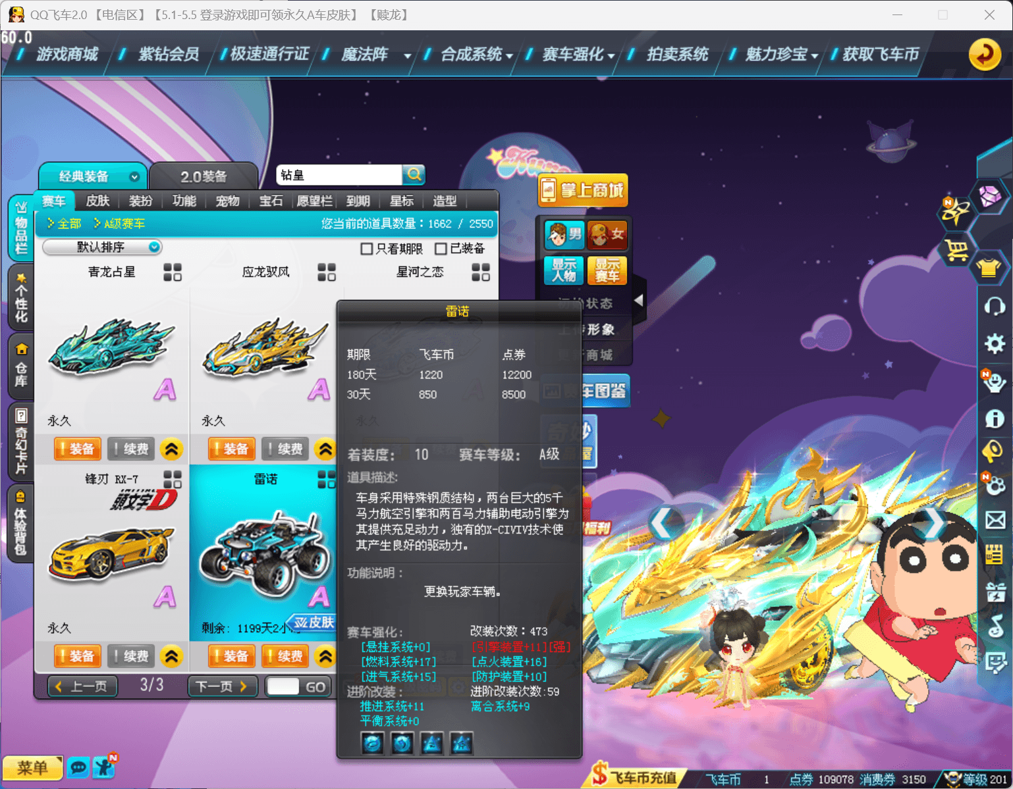Select the 应龙驭风 car thumbnail
The image size is (1013, 789).
[x=265, y=347]
